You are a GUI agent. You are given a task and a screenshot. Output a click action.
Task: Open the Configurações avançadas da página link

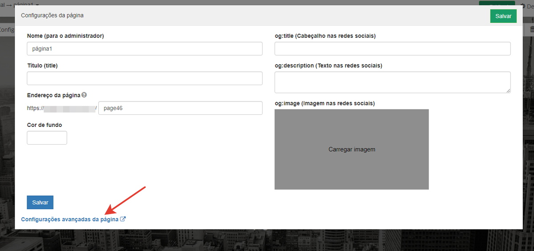tap(70, 219)
